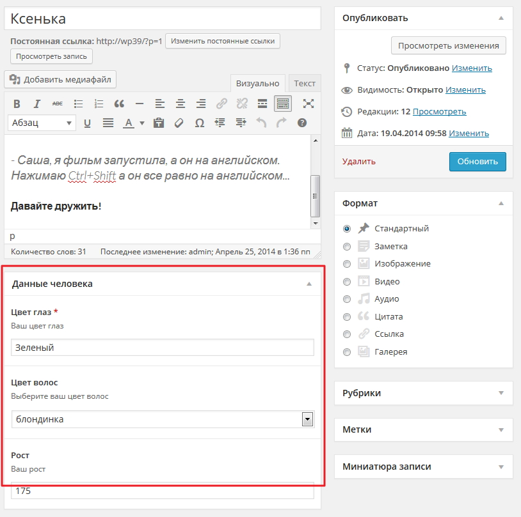521x517 pixels.
Task: Select Заметка post format
Action: click(346, 247)
